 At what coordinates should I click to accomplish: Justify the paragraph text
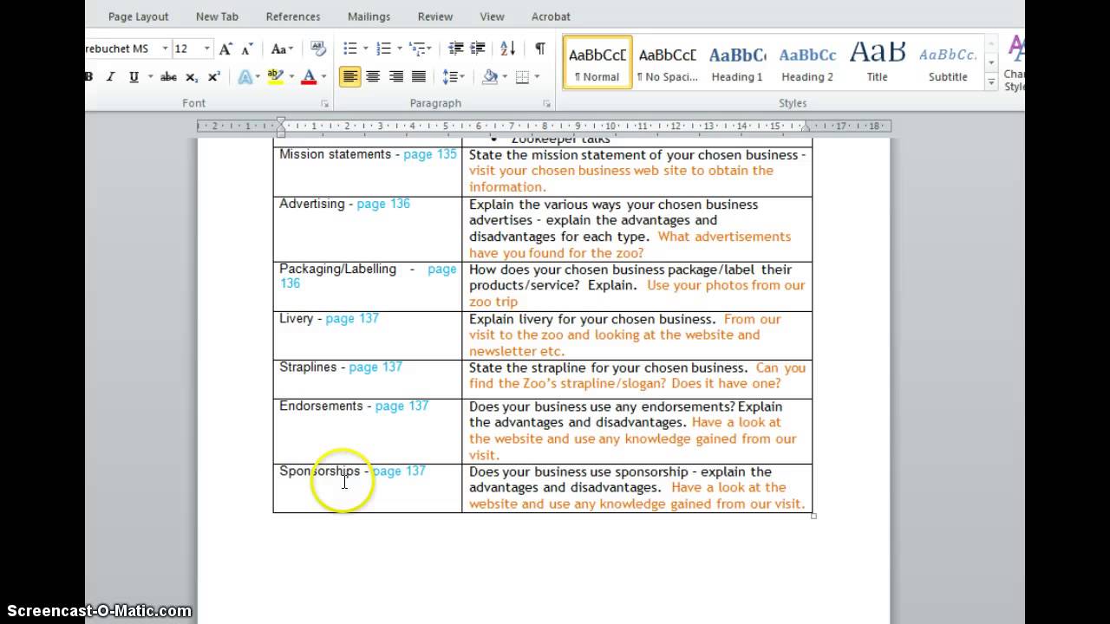tap(418, 77)
